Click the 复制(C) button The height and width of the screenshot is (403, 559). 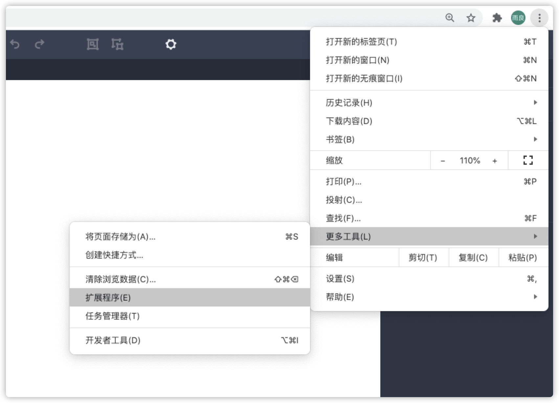474,258
